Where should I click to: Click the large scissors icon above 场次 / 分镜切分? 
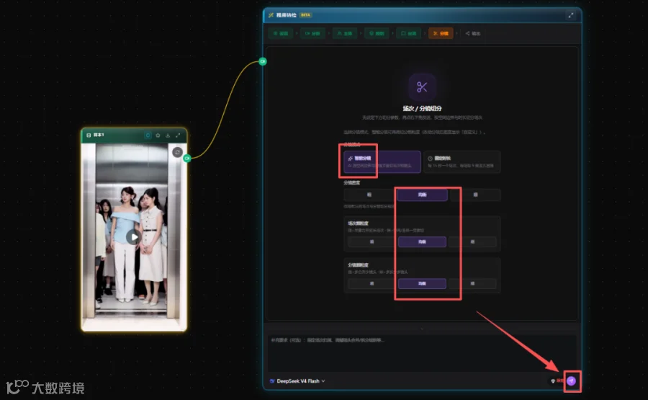[x=422, y=87]
